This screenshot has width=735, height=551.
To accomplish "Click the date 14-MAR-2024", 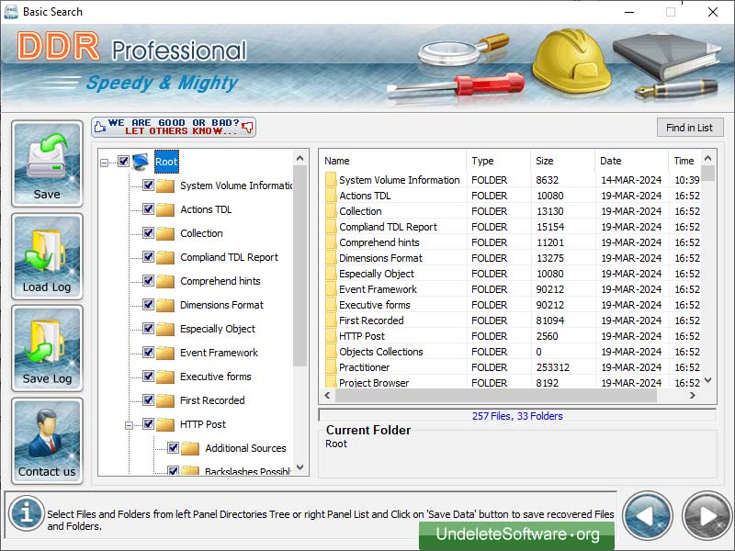I will coord(631,180).
